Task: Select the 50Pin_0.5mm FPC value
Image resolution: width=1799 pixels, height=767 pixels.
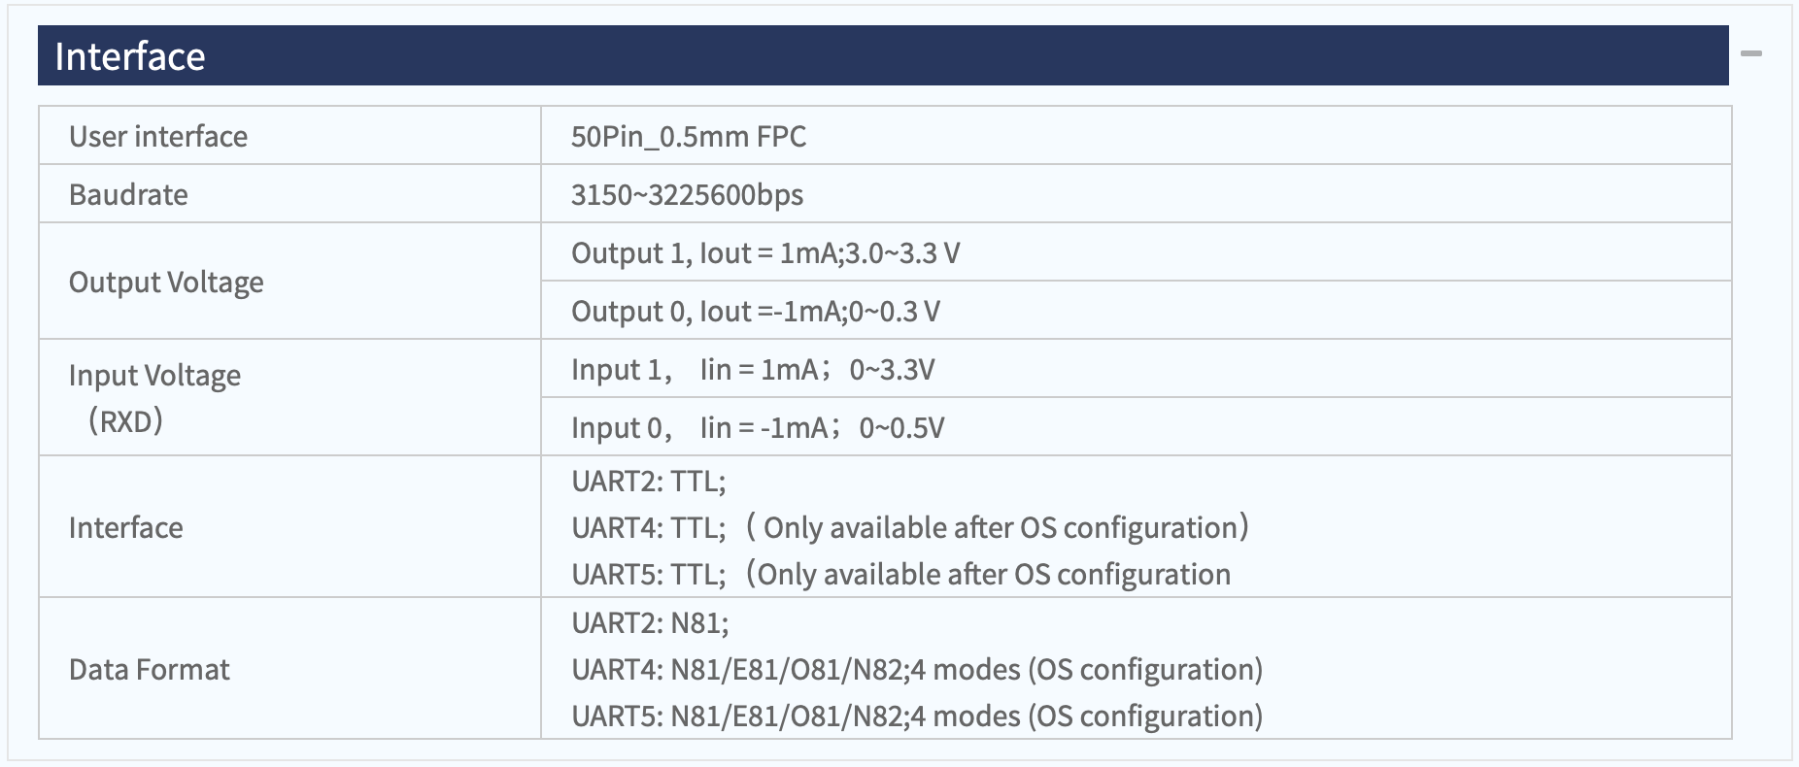Action: pos(688,137)
